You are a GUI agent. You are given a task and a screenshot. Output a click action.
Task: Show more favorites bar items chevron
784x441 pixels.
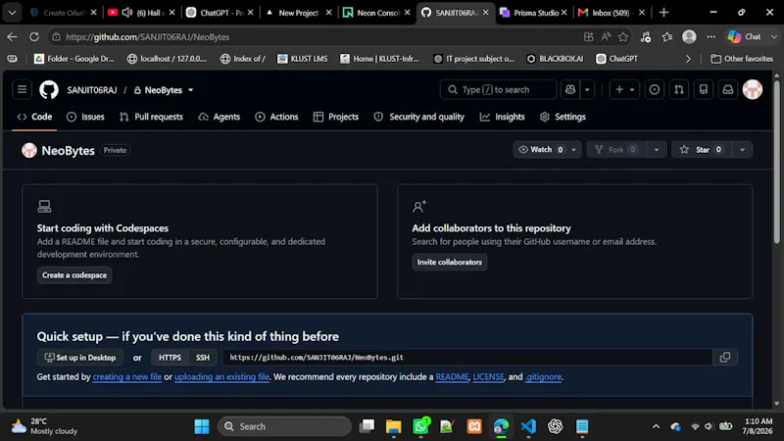[x=688, y=59]
